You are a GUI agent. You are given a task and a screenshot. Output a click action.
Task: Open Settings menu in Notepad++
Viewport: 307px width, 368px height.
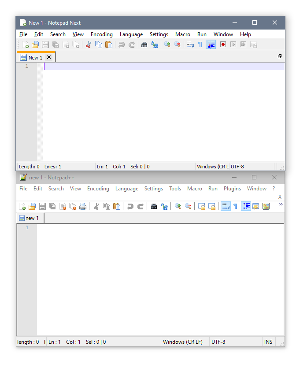pos(154,189)
